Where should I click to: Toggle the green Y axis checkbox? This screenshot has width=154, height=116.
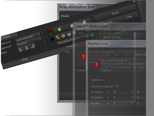coord(51,35)
